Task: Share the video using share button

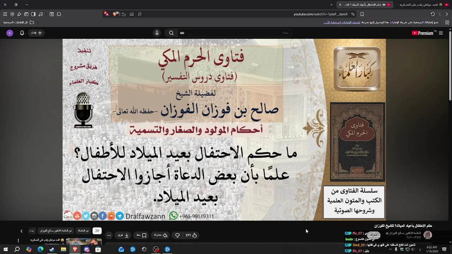Action: 161,235
